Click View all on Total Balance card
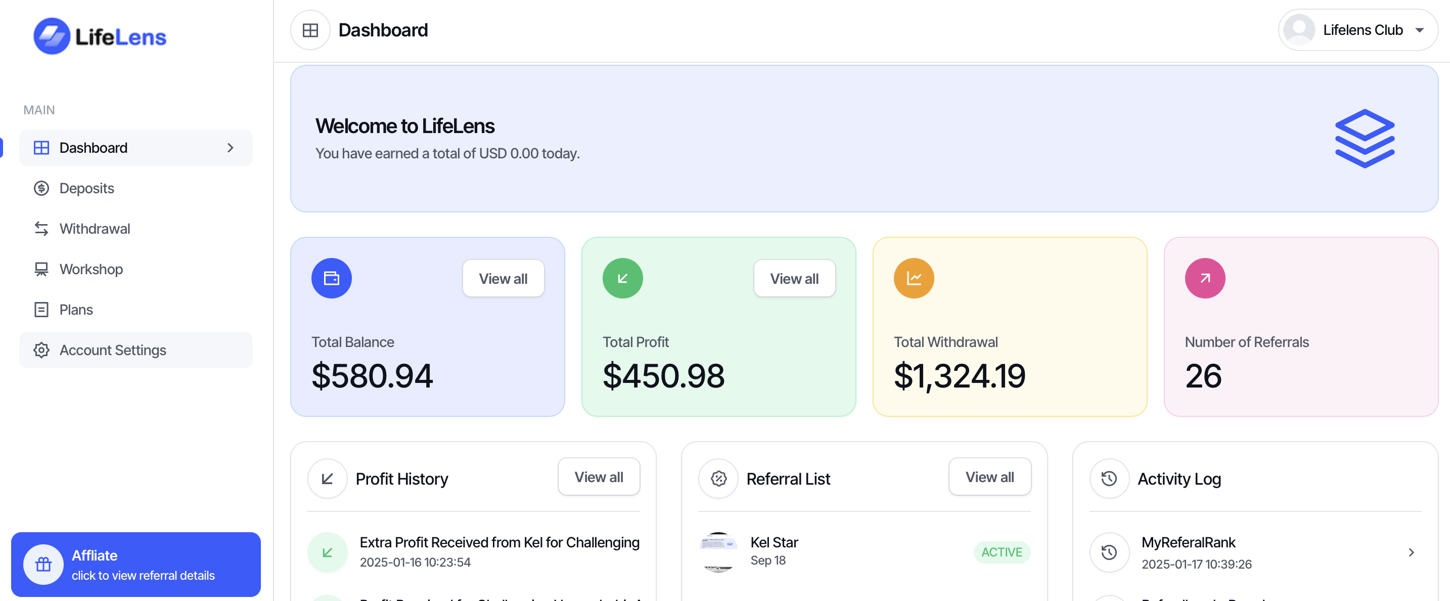This screenshot has height=601, width=1450. pyautogui.click(x=503, y=279)
